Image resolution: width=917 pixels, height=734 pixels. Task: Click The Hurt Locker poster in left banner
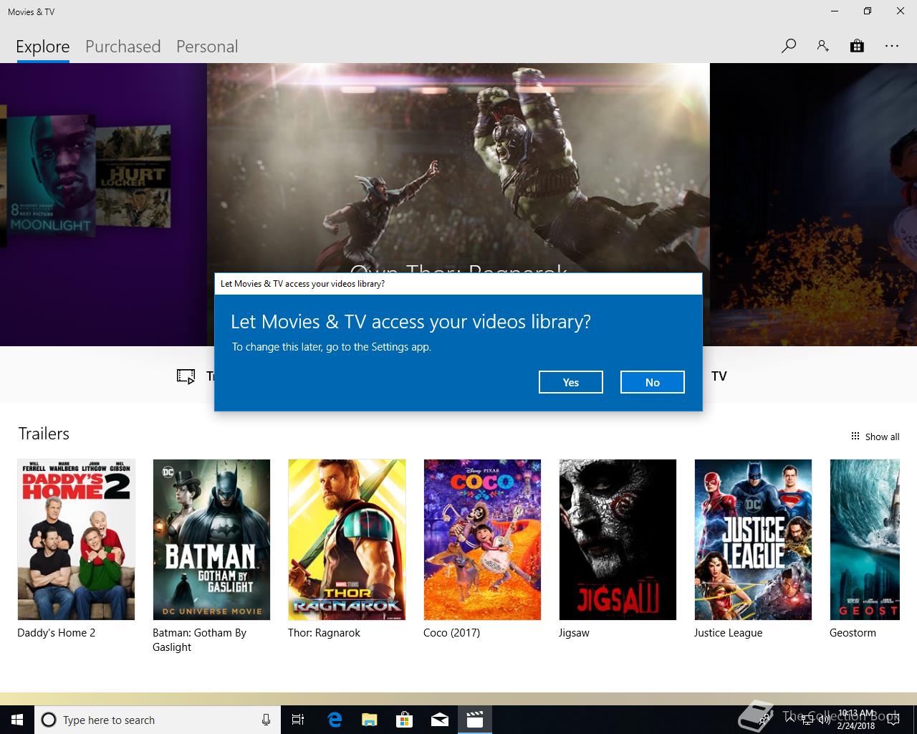coord(133,176)
